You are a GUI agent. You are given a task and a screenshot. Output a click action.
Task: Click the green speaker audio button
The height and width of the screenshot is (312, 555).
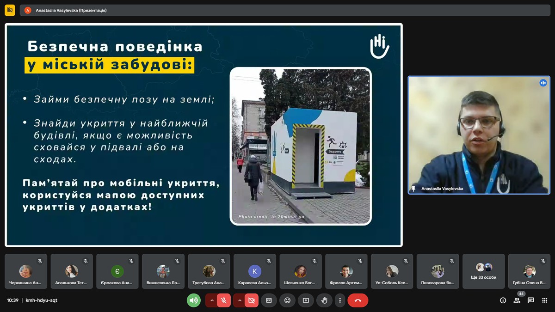[194, 300]
